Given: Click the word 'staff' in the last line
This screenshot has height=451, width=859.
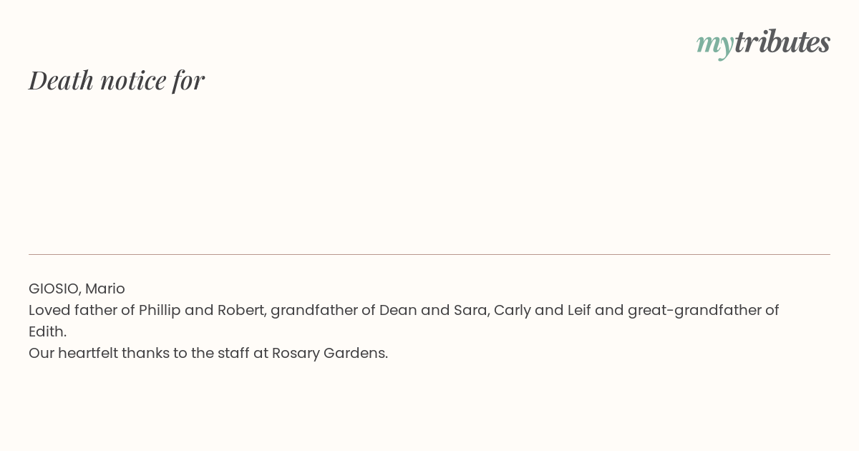Looking at the screenshot, I should (233, 353).
